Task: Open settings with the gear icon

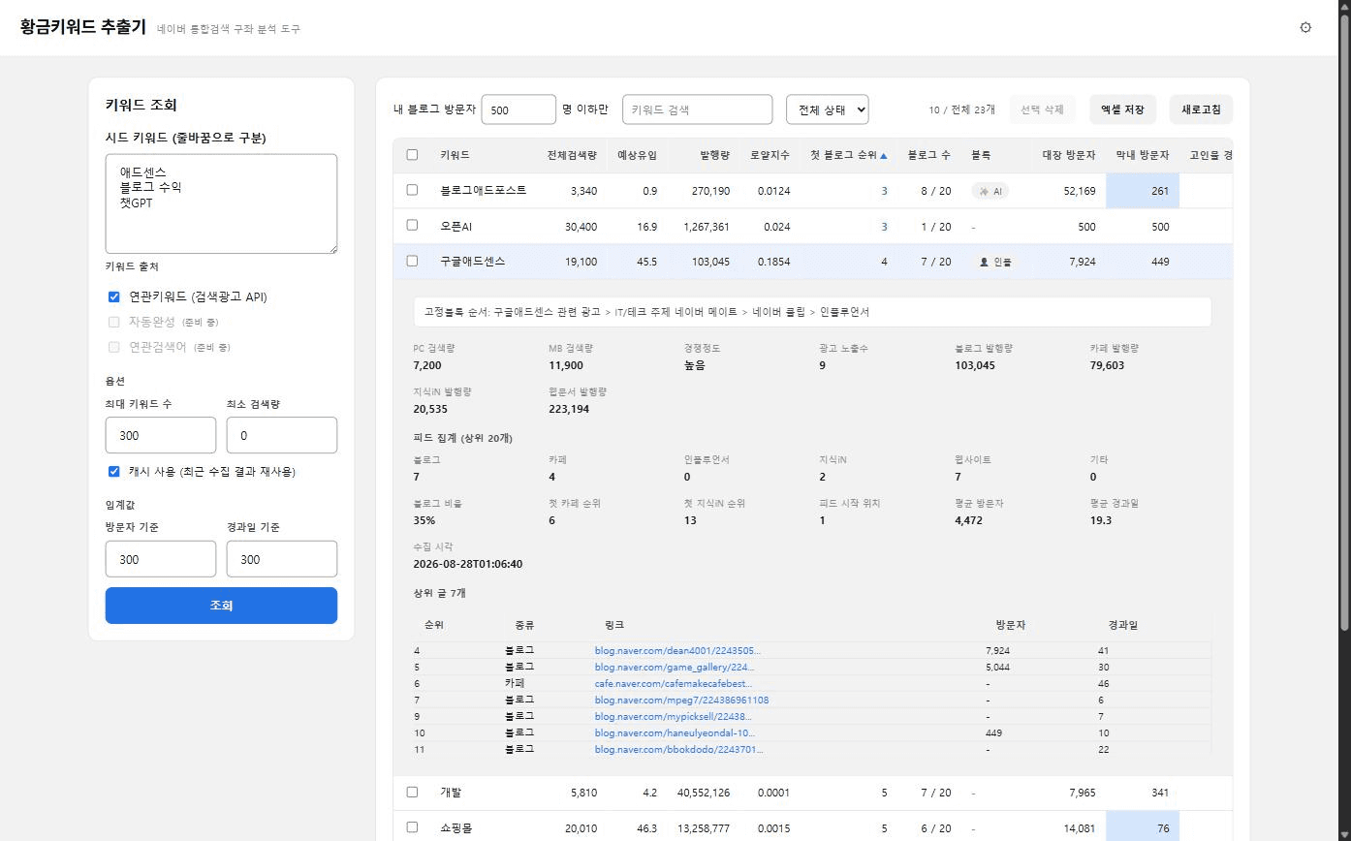Action: 1305,27
